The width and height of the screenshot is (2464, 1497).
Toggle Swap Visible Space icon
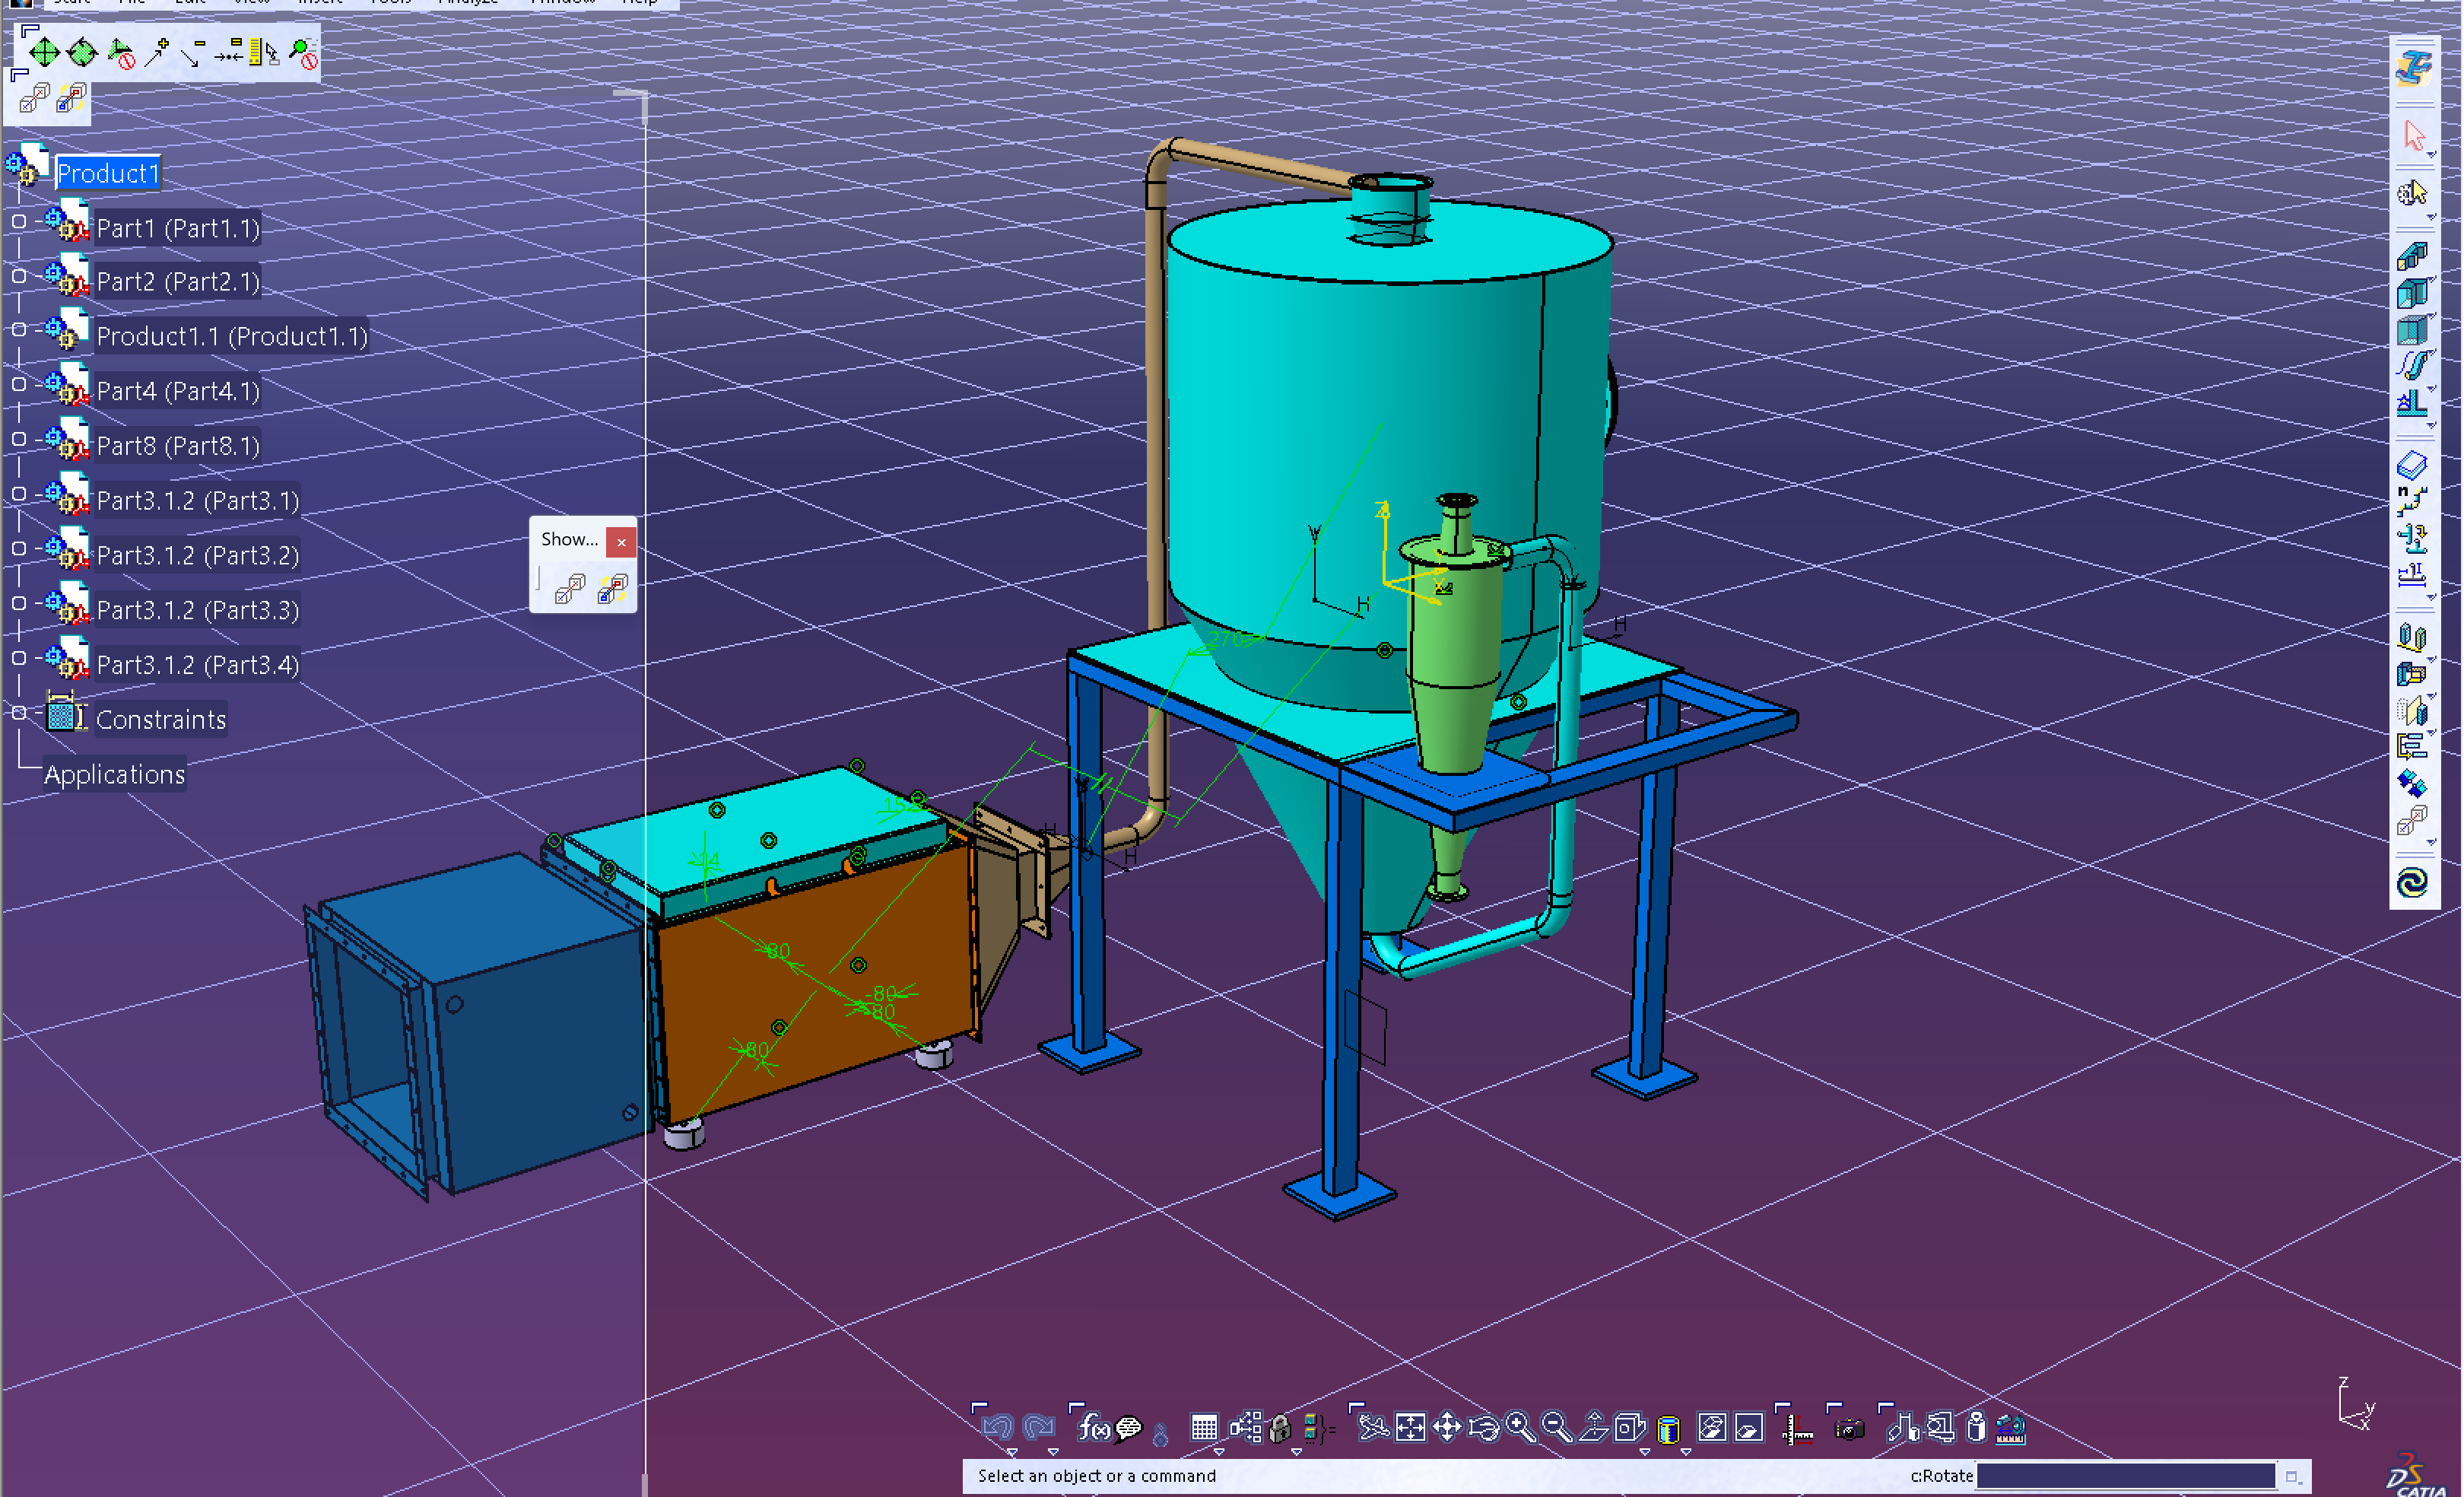click(1749, 1428)
